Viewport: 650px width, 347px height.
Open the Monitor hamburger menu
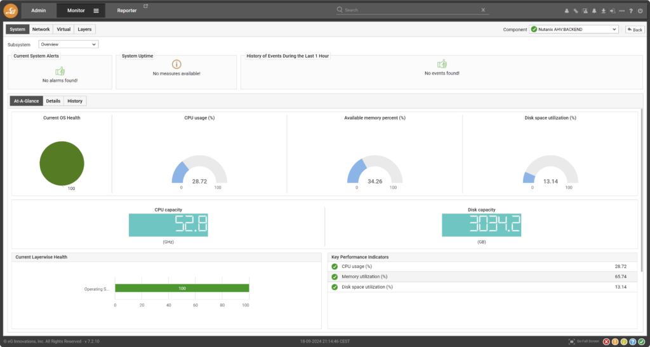click(96, 11)
